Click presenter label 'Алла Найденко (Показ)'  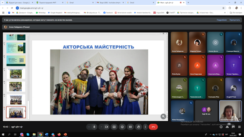pyautogui.click(x=19, y=27)
